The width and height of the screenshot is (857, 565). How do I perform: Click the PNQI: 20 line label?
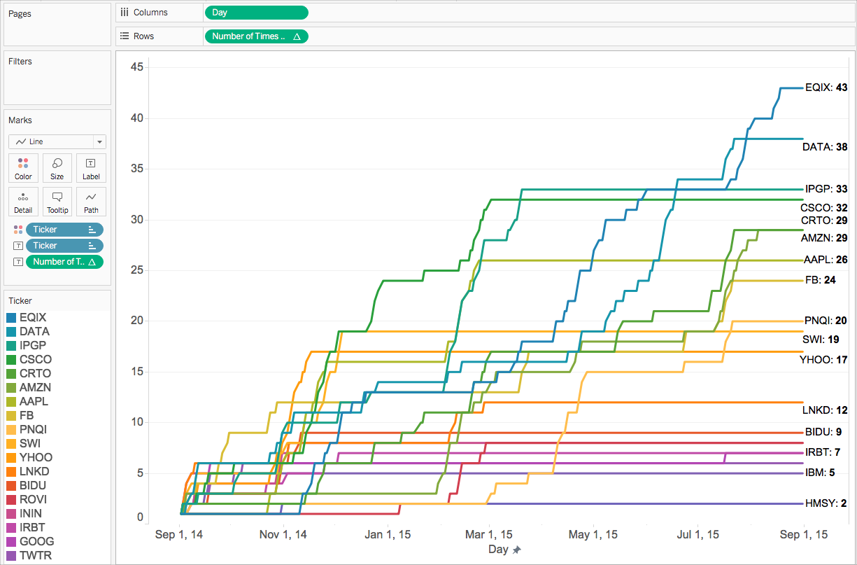(826, 321)
